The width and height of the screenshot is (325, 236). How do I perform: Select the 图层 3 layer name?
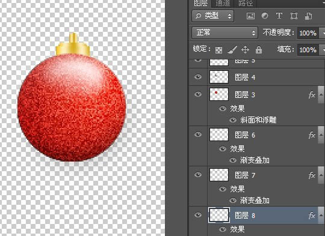(245, 95)
